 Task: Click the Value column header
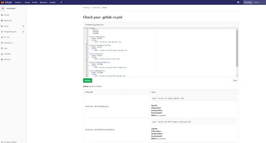pos(154,92)
